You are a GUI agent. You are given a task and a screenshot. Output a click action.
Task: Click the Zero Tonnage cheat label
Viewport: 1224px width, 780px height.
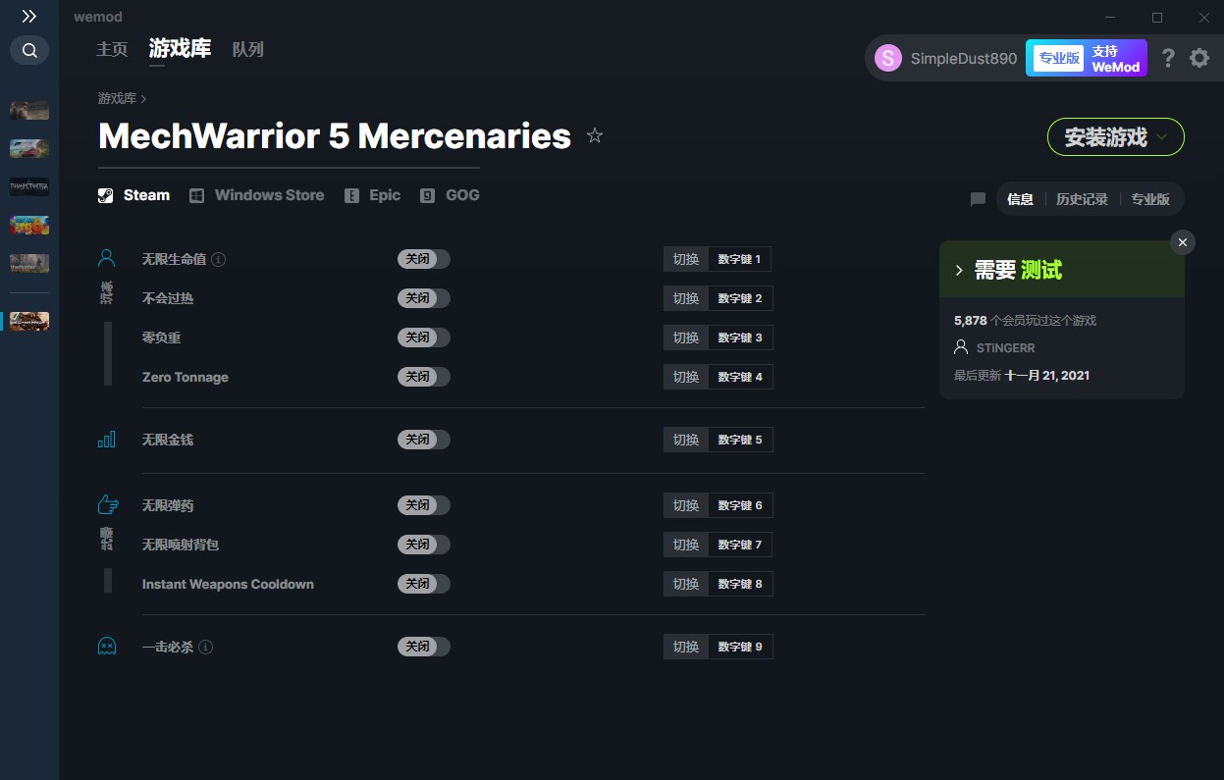tap(186, 377)
